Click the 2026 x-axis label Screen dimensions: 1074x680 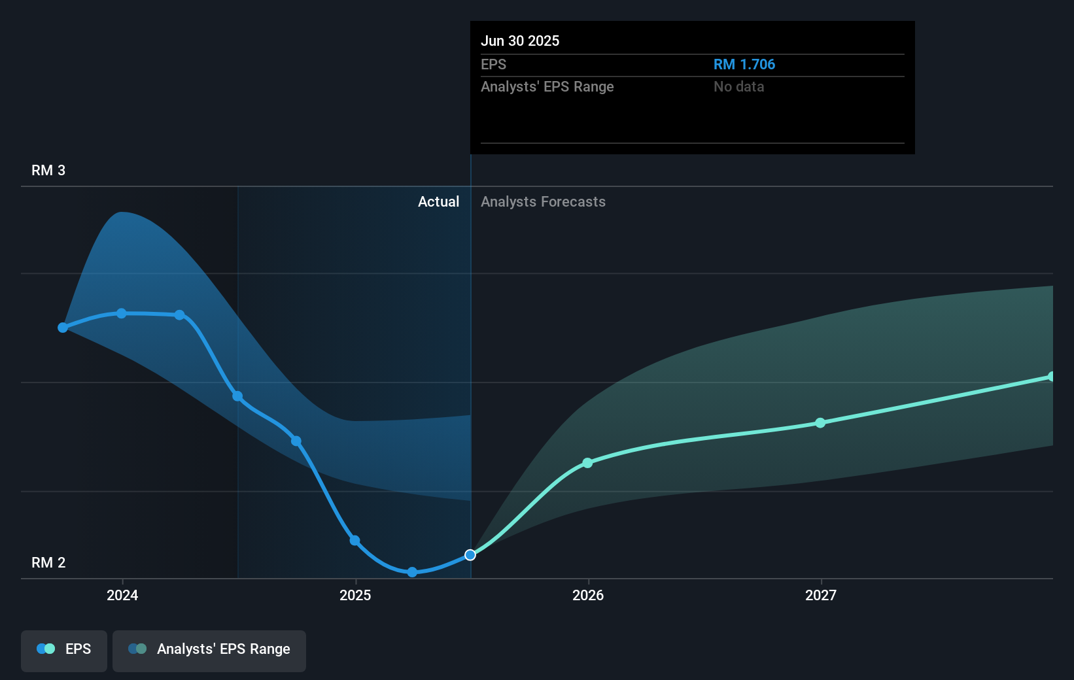point(588,595)
